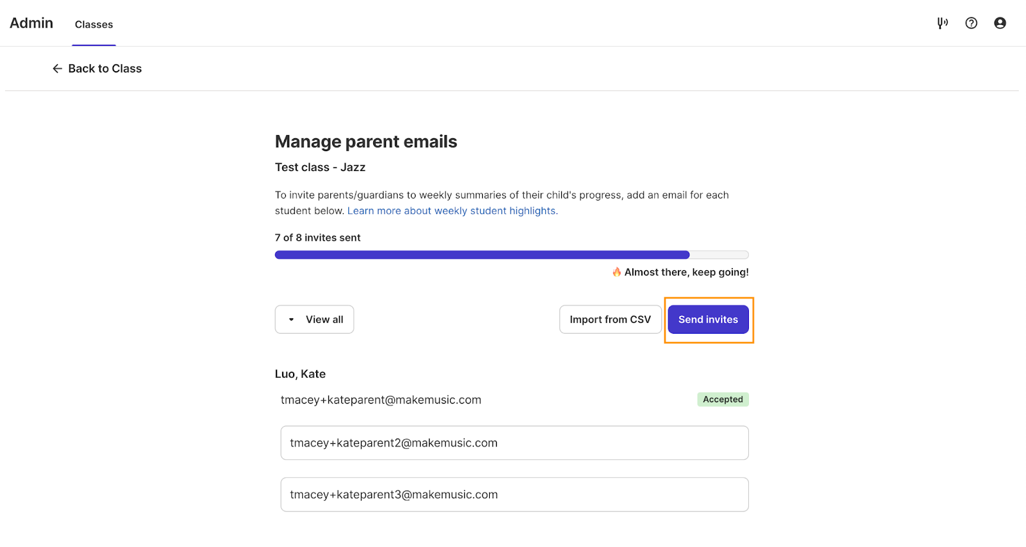
Task: Open the tuner tool icon
Action: click(x=942, y=23)
